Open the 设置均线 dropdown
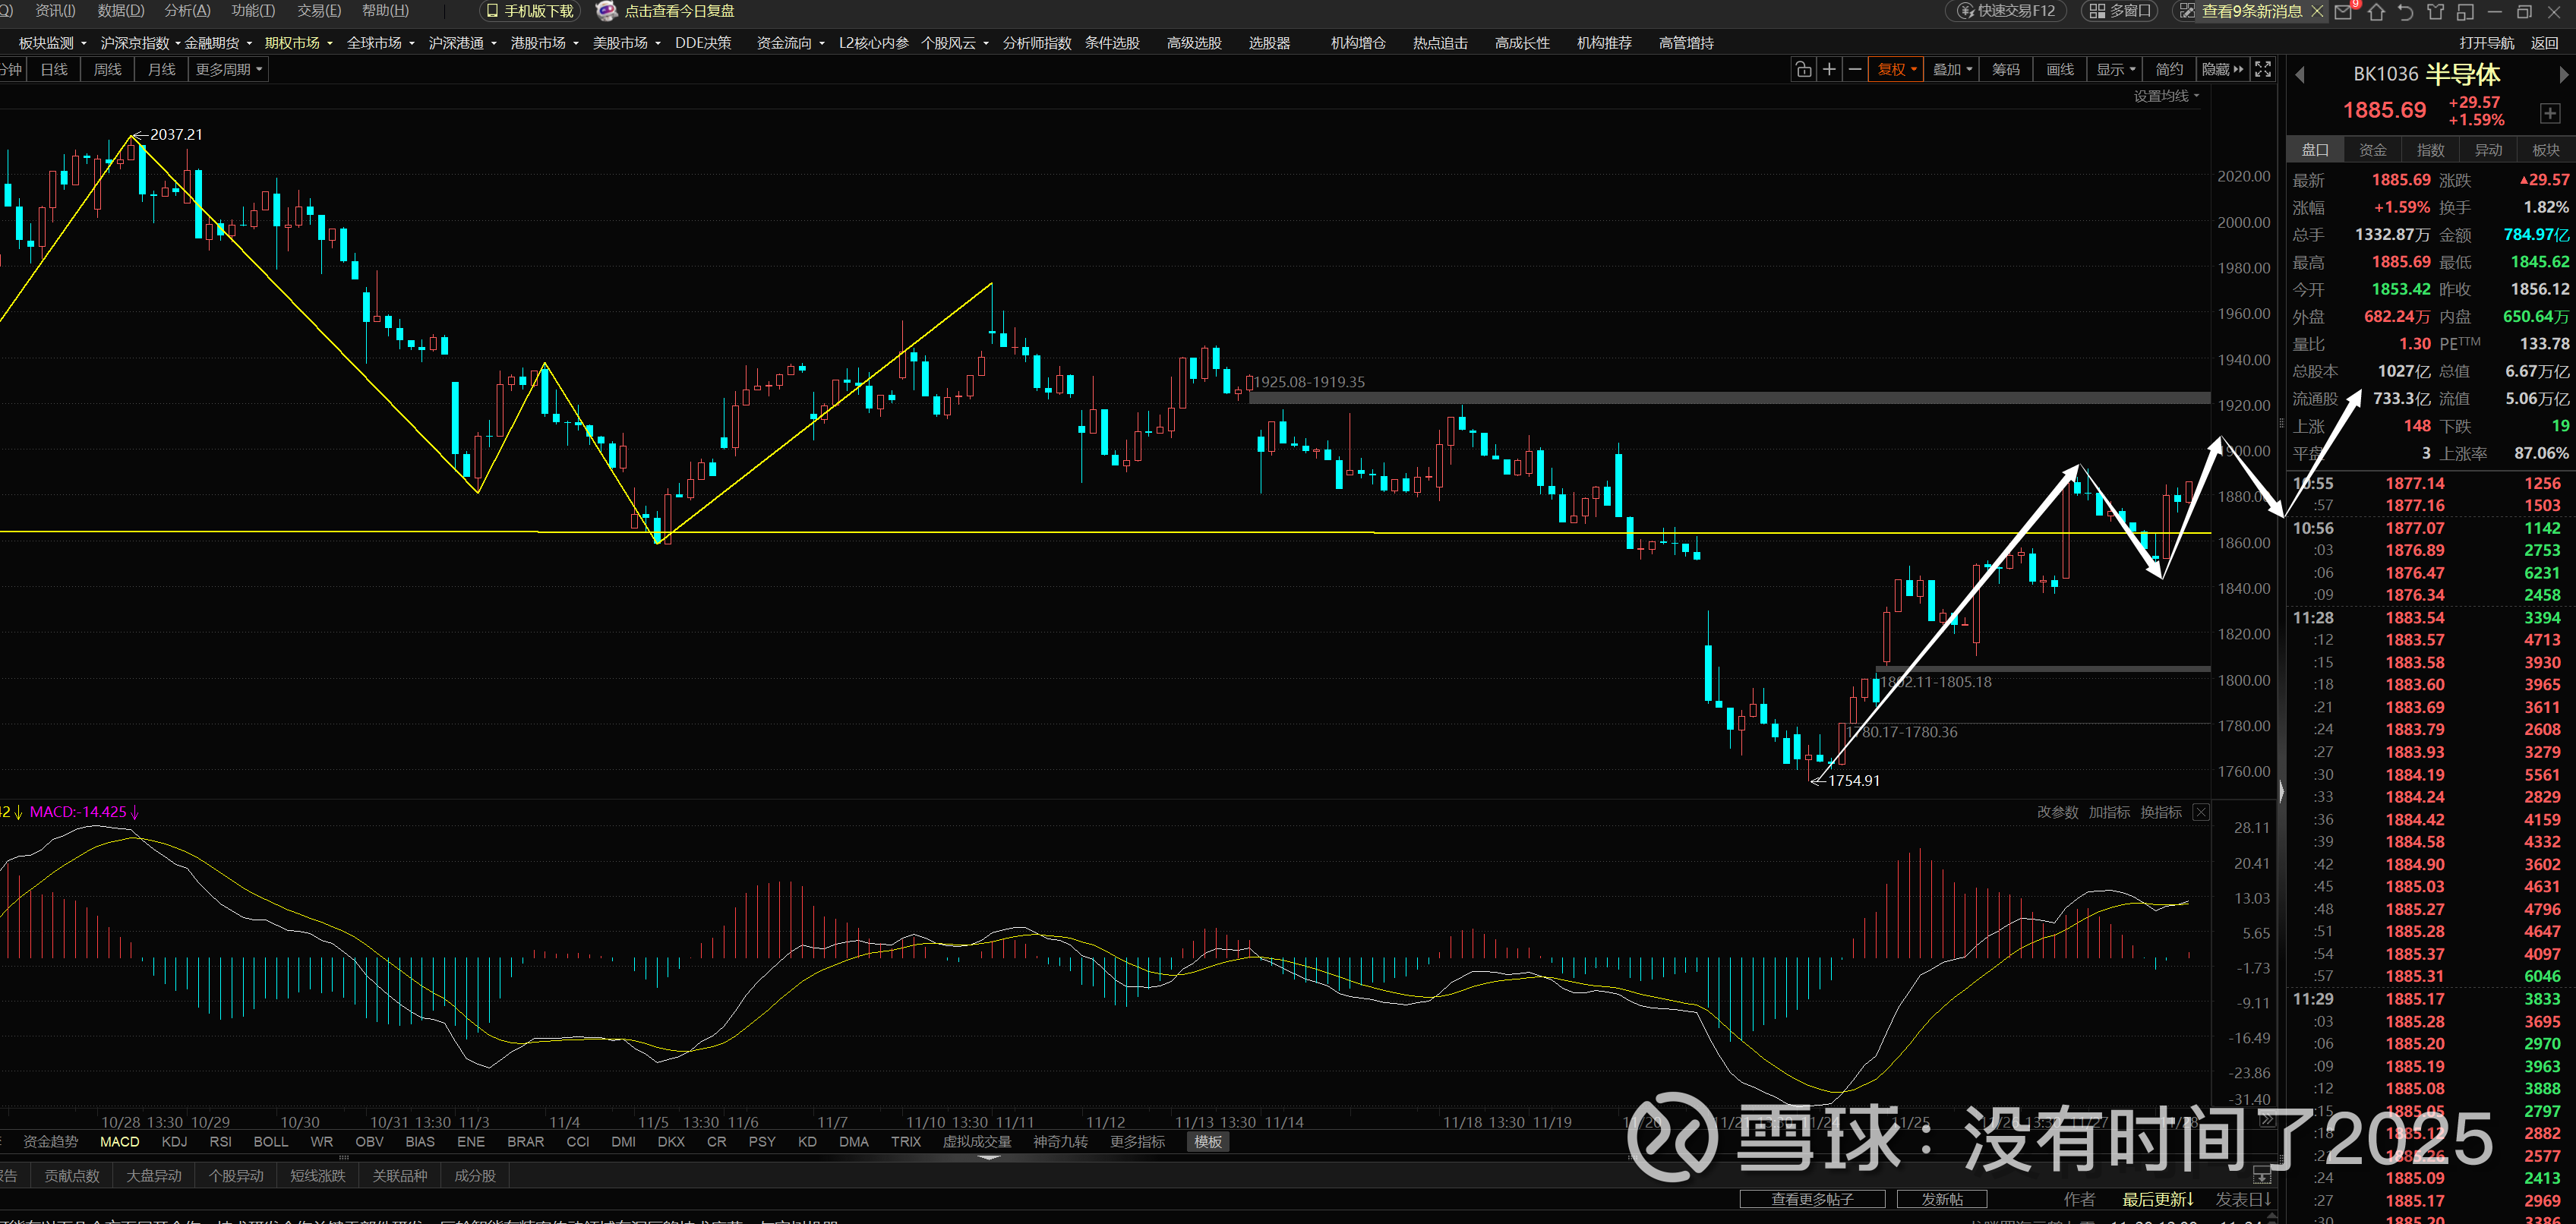 point(2166,96)
